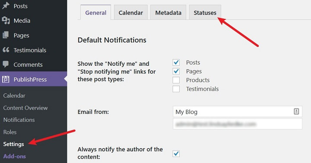Switch to the Statuses tab
This screenshot has height=163, width=311.
[x=205, y=12]
